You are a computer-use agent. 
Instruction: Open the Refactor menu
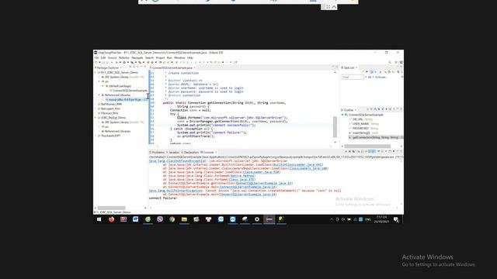pos(124,58)
